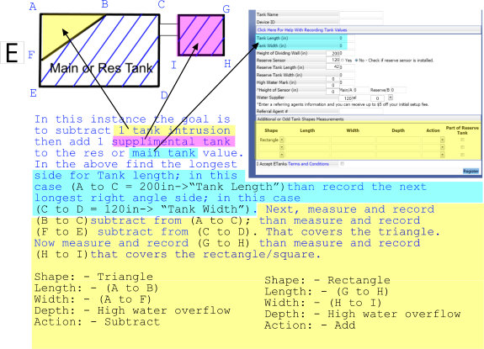Select the Yes reserve sensor radio
The width and height of the screenshot is (484, 349).
[x=343, y=61]
